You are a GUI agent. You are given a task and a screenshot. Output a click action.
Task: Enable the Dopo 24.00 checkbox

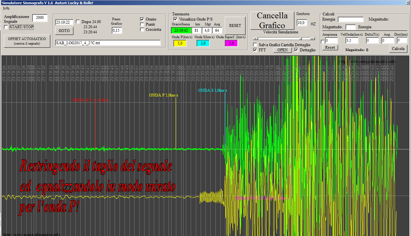78,22
